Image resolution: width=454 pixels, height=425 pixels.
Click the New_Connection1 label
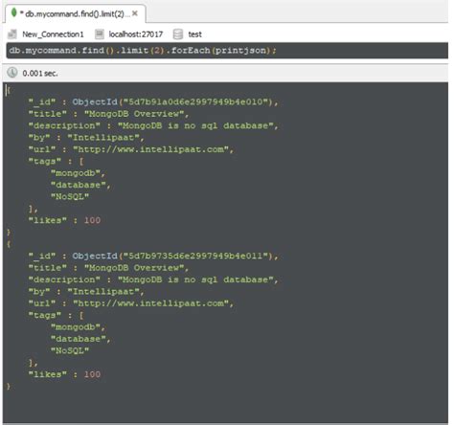tap(53, 34)
